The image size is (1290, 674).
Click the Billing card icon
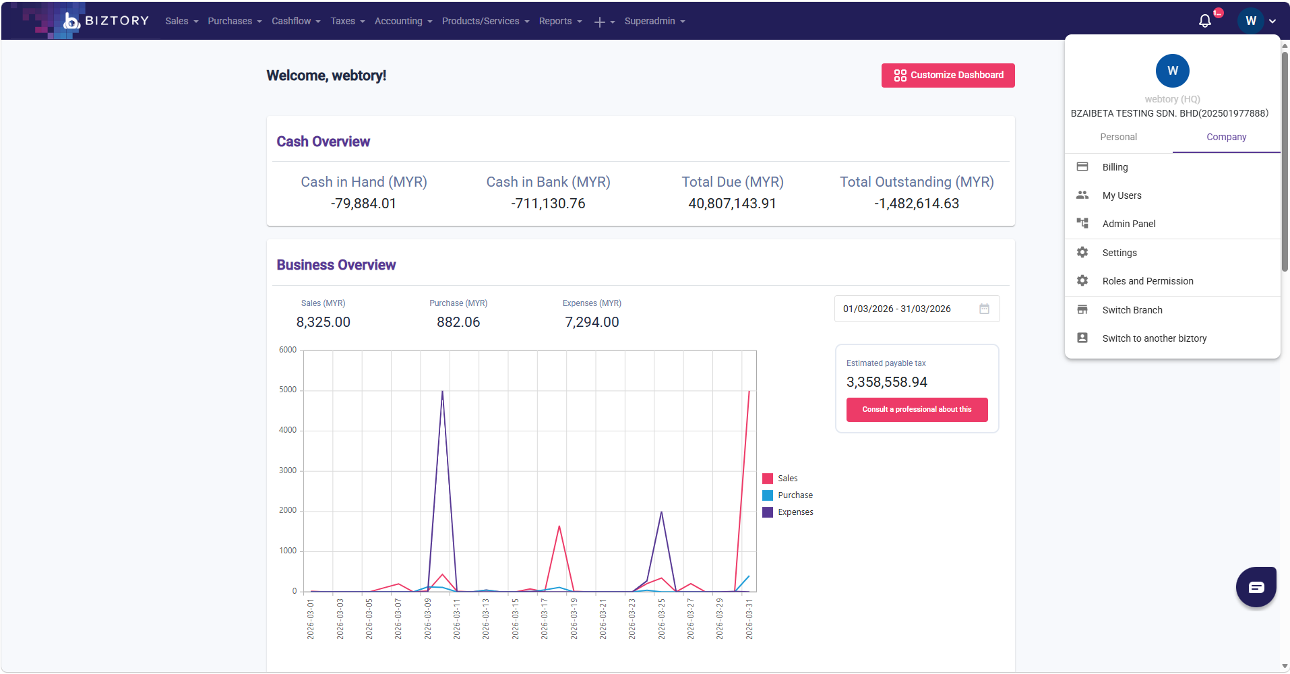1082,166
